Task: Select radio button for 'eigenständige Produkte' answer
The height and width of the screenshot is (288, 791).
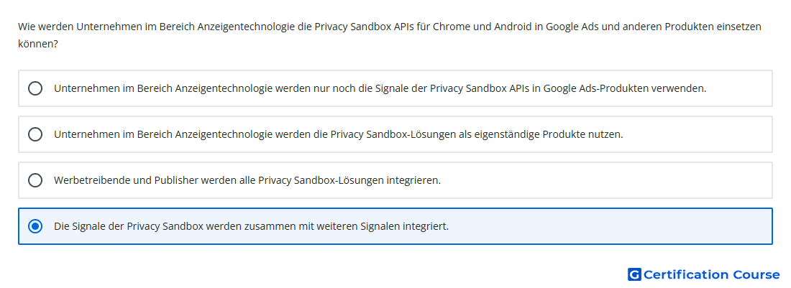Action: point(35,134)
